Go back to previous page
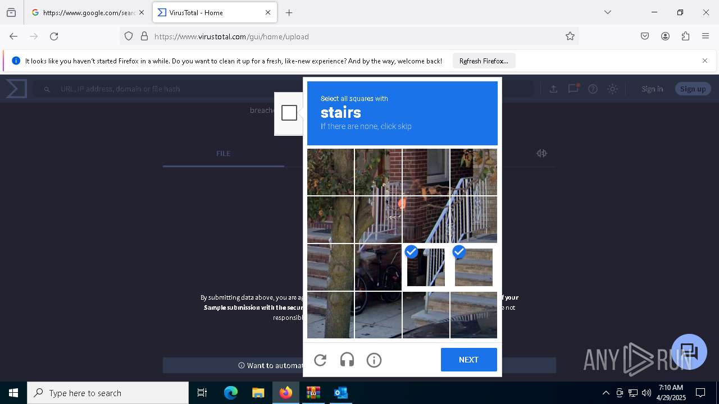This screenshot has height=404, width=719. pos(13,36)
